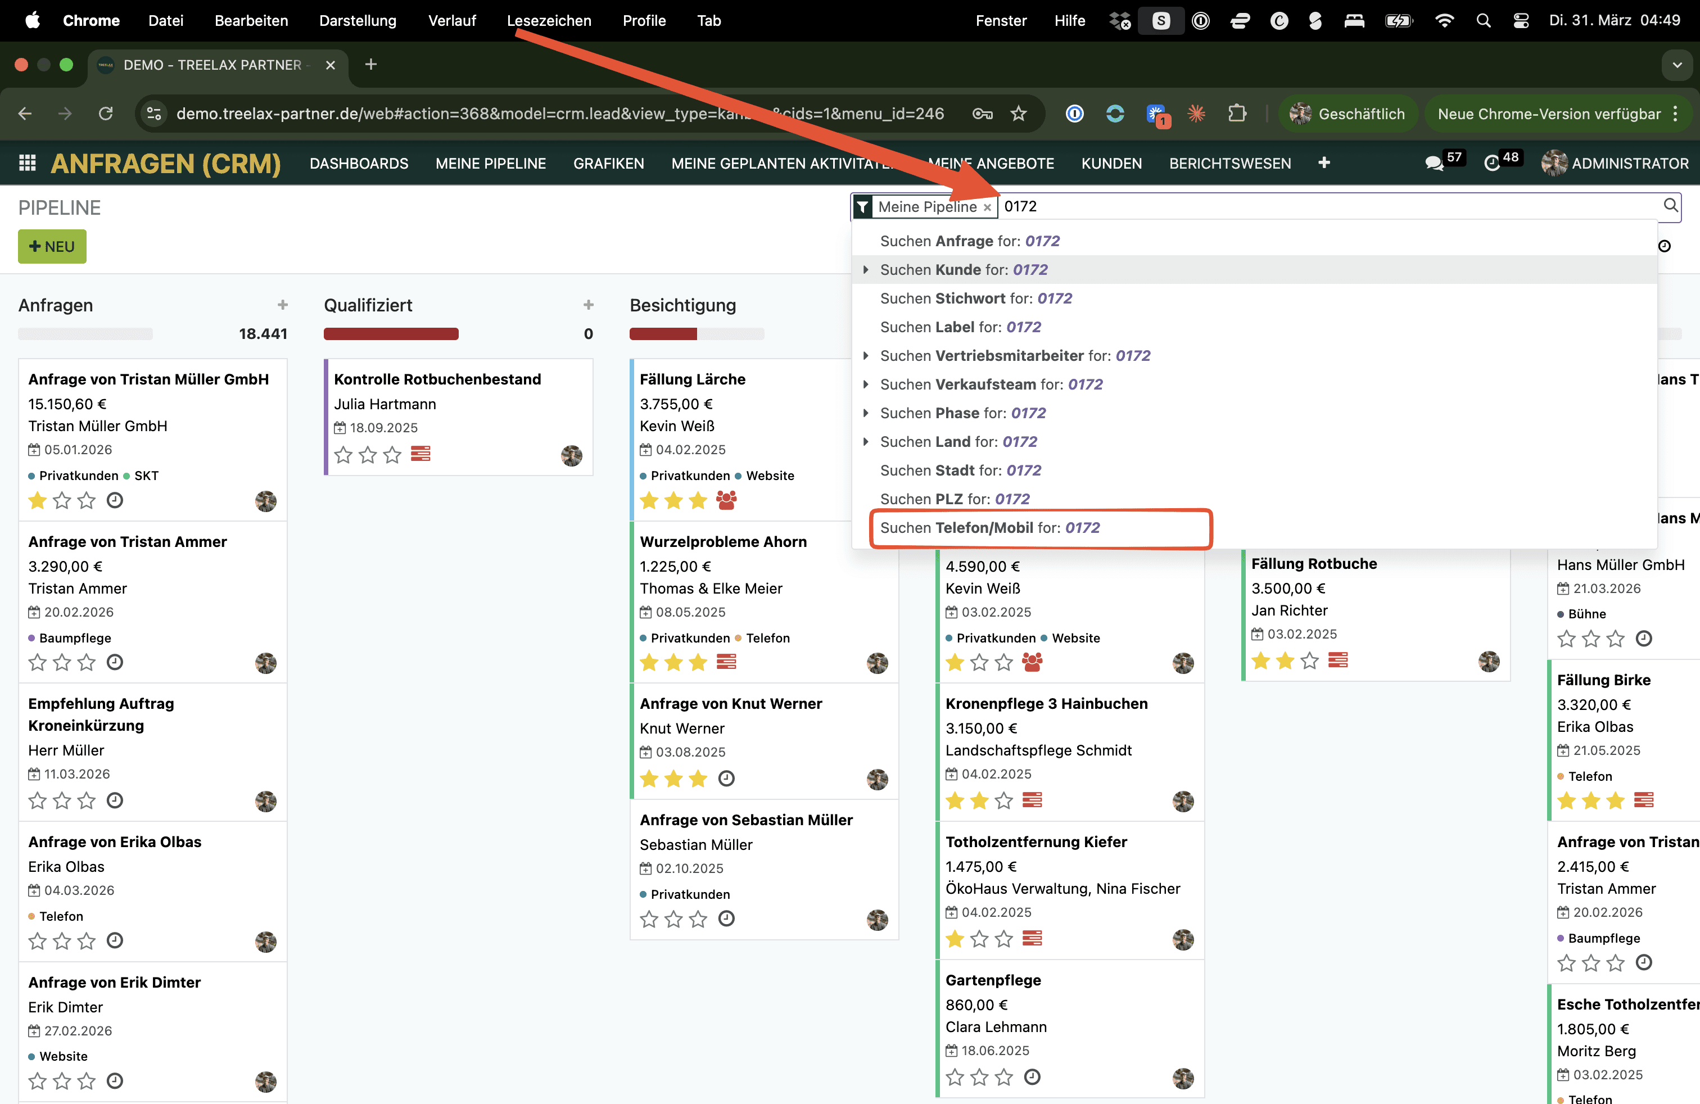The width and height of the screenshot is (1700, 1104).
Task: Bookmark the page with the star icon
Action: pyautogui.click(x=1019, y=114)
